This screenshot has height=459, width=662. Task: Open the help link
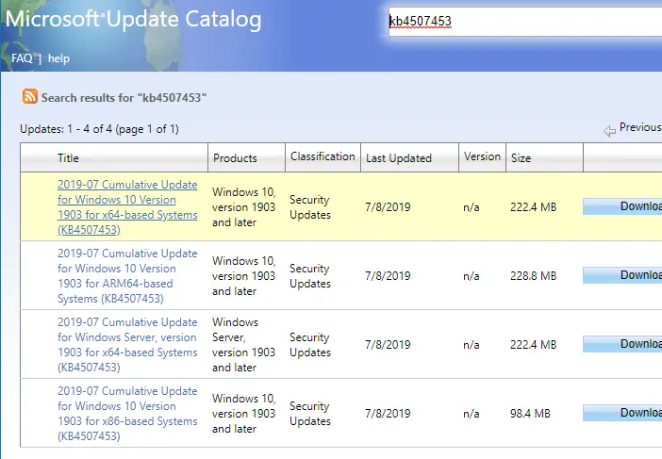click(58, 58)
